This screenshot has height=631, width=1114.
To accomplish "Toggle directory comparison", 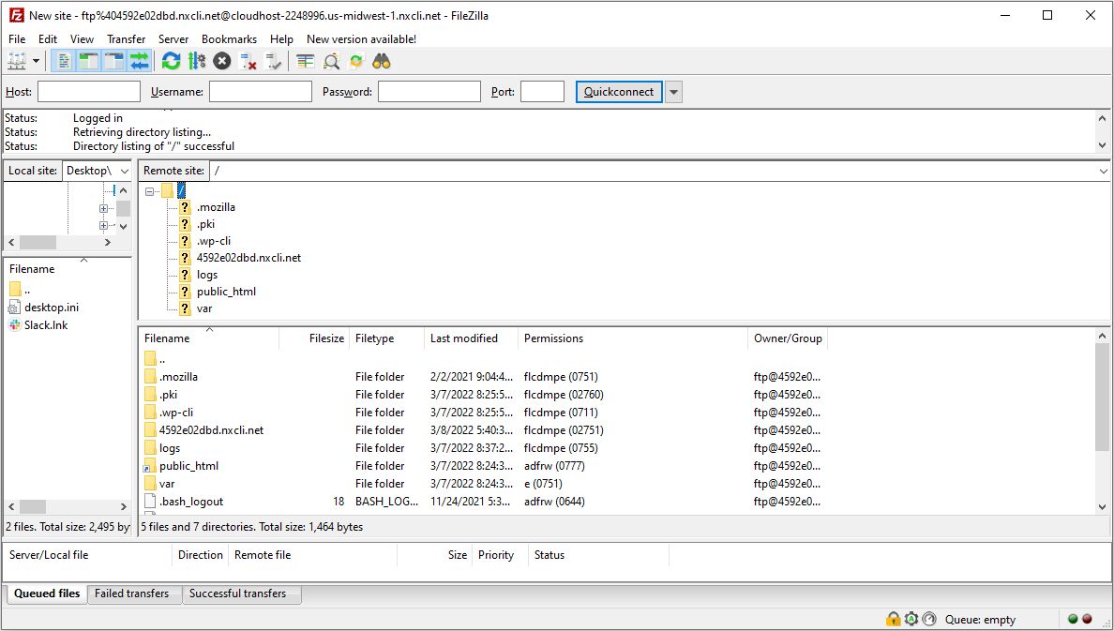I will [x=331, y=62].
